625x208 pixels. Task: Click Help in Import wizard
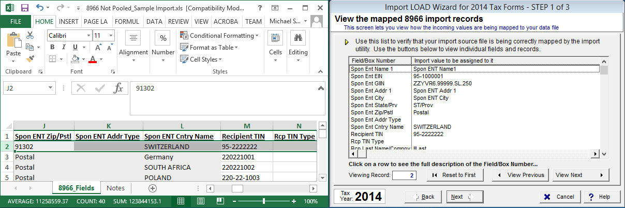click(x=602, y=197)
